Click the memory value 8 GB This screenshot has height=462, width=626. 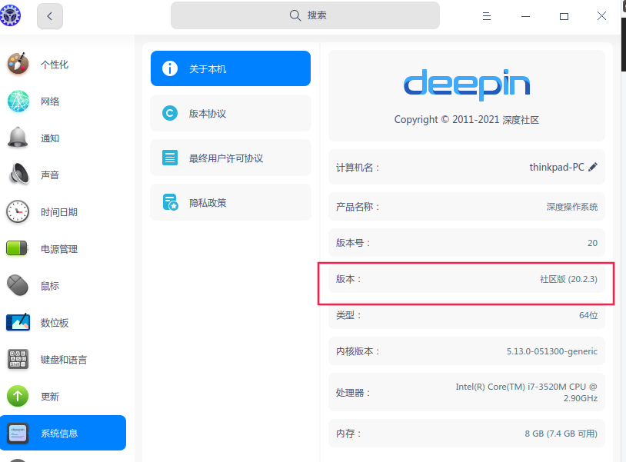[561, 434]
